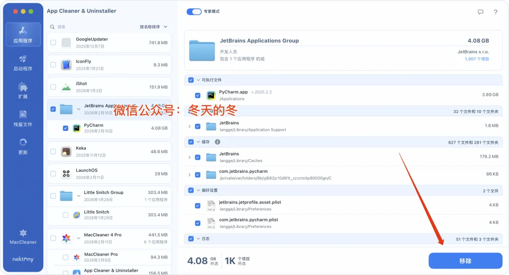
Task: Select the App Cleaner & Uninstaller row
Action: point(109,271)
